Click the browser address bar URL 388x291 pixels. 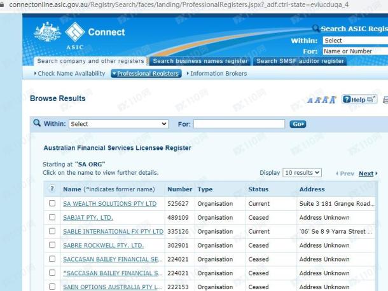tap(179, 4)
